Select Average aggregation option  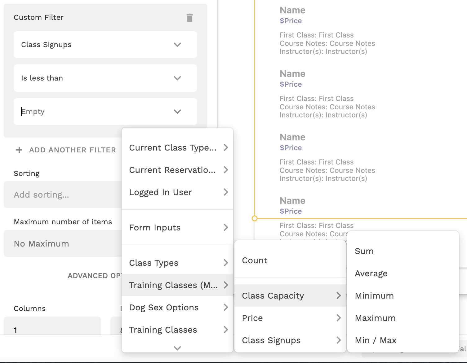(371, 273)
